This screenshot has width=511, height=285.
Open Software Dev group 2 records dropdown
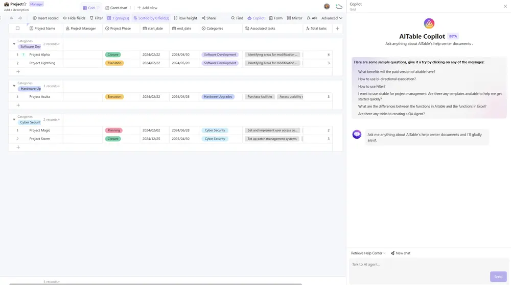click(x=52, y=44)
